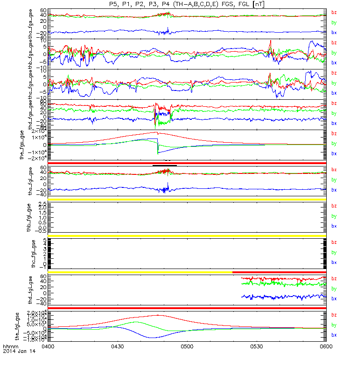350x373 pixels.
Task: Click yellow segment of bar under thc_fgl_gse panel
Action: click(140, 272)
